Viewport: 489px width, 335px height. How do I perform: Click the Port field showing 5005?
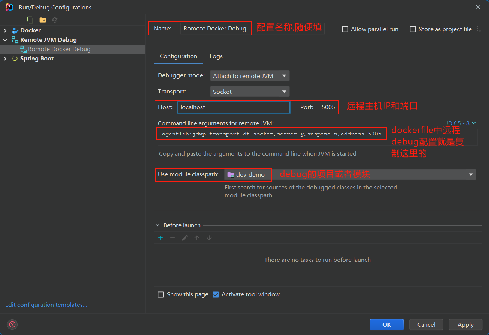(x=328, y=107)
